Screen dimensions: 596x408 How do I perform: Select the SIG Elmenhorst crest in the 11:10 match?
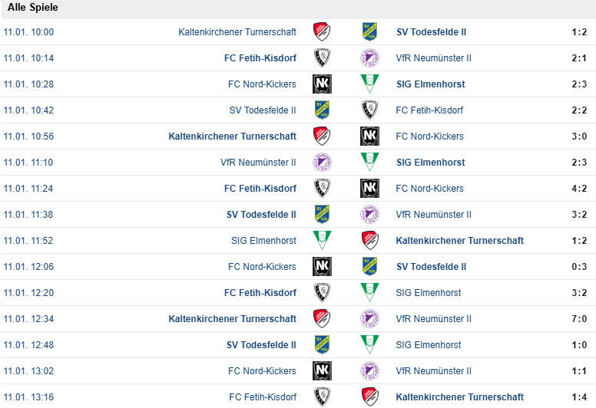coord(369,163)
